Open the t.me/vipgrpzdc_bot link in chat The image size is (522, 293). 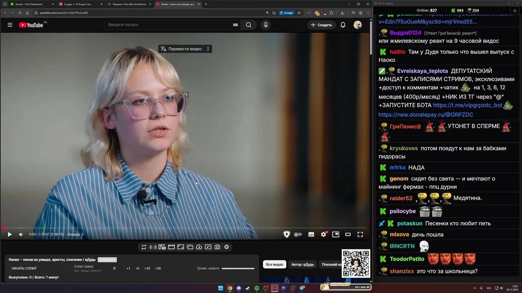point(467,105)
